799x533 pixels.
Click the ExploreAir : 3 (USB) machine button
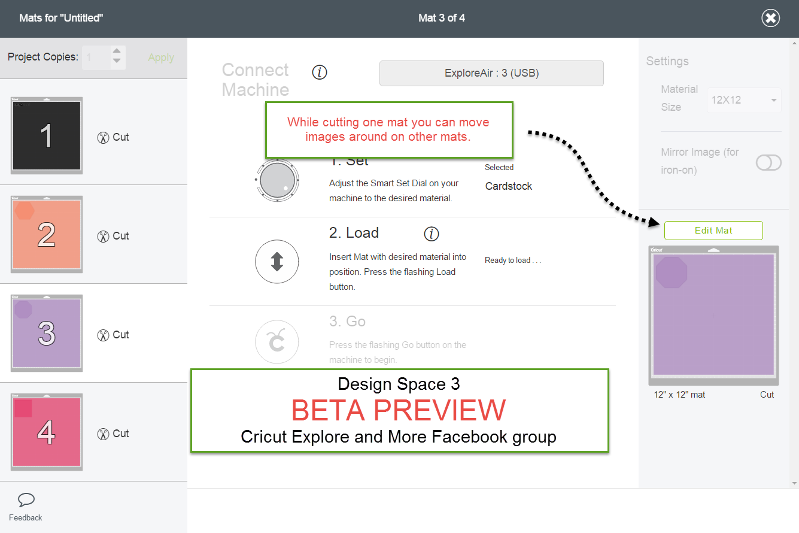(x=491, y=73)
